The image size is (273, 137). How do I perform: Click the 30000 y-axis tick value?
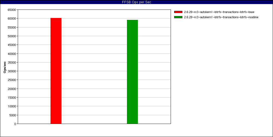(x=12, y=71)
